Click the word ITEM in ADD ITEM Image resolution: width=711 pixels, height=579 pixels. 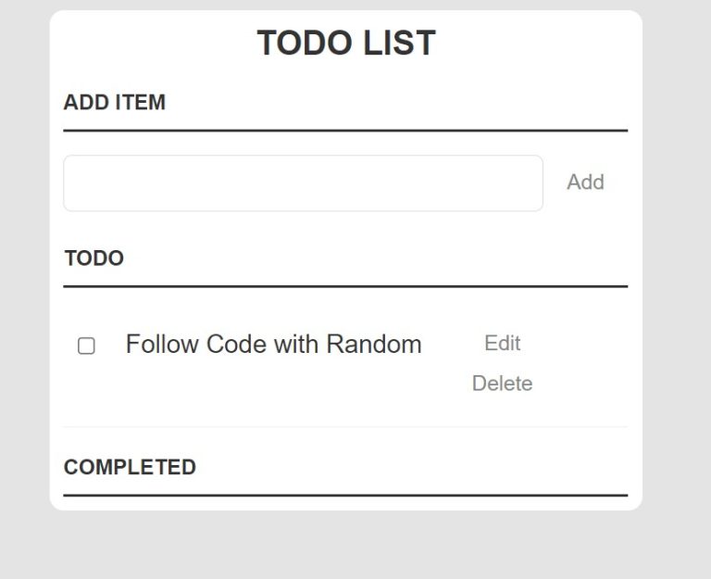(140, 102)
